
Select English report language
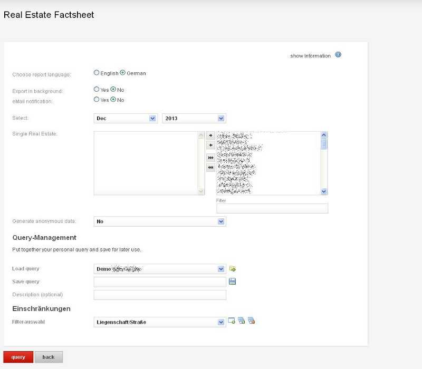pyautogui.click(x=97, y=73)
